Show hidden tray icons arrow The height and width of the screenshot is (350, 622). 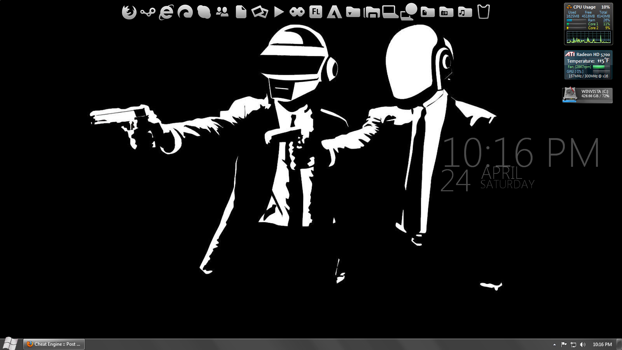(x=554, y=345)
